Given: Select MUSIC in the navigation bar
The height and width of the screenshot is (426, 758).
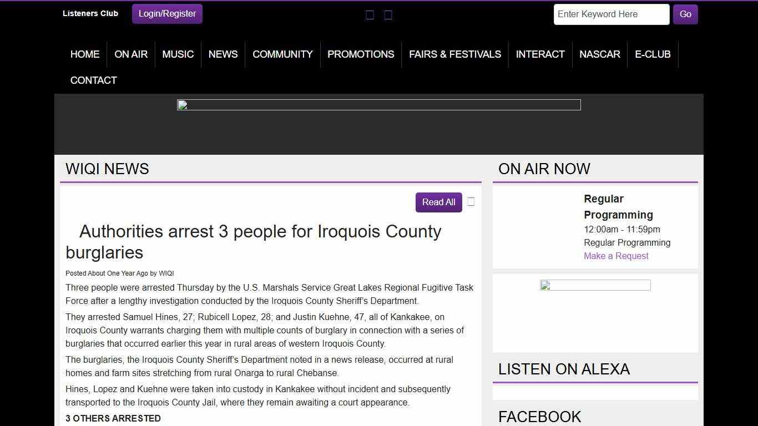Looking at the screenshot, I should 178,54.
